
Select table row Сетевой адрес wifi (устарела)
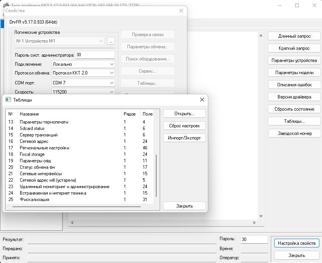(80, 180)
